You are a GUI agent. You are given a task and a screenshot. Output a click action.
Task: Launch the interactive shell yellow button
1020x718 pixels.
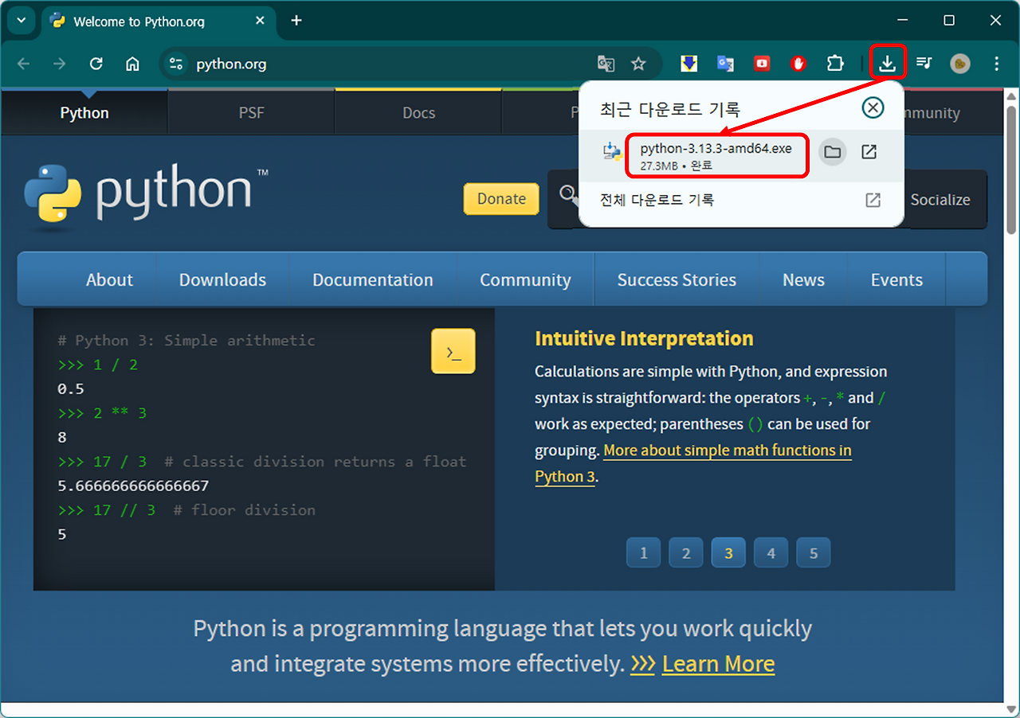point(453,351)
